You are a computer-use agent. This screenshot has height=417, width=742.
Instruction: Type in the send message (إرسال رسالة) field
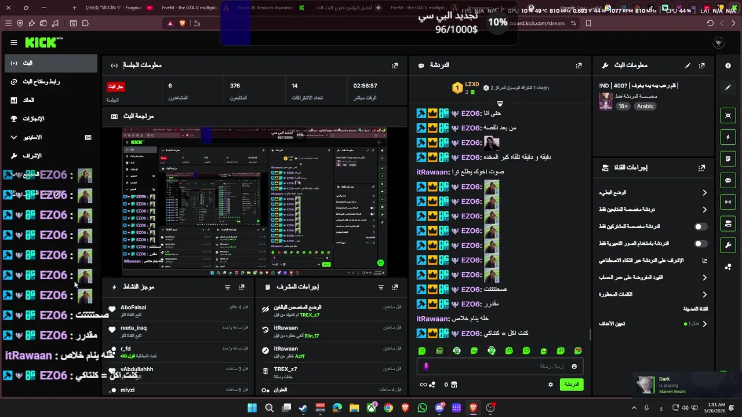coord(499,366)
